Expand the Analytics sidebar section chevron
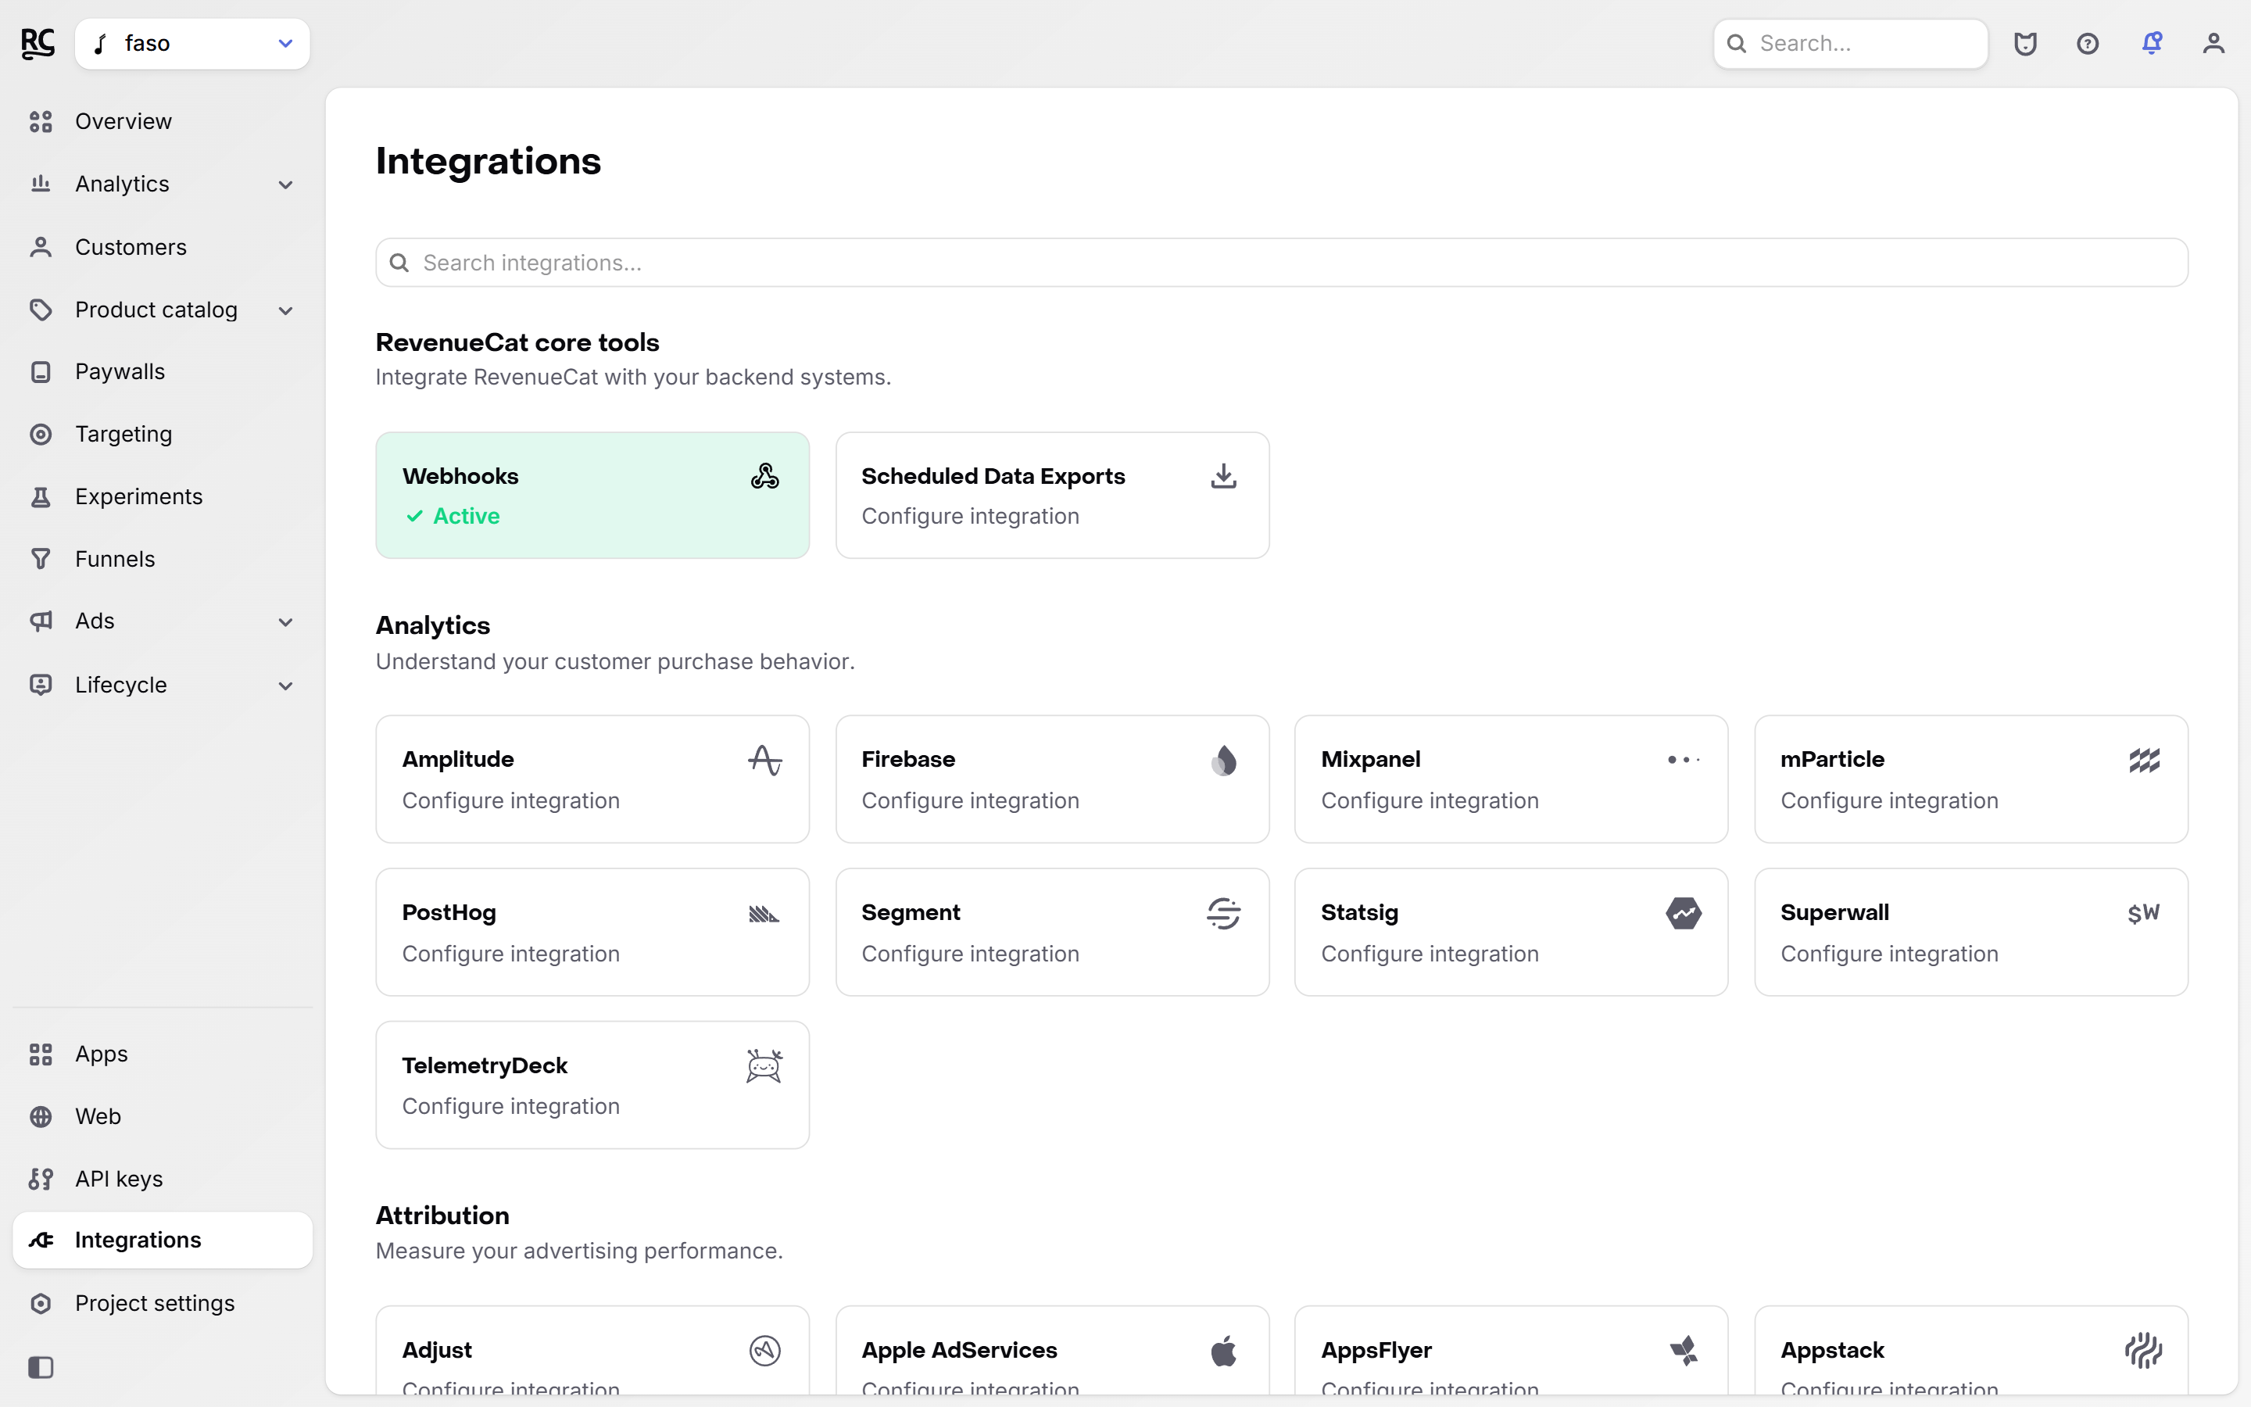 point(285,184)
